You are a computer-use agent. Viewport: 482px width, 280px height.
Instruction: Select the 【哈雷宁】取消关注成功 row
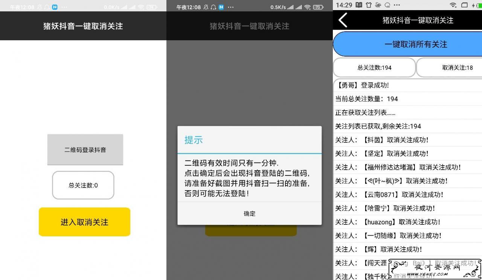coord(408,208)
